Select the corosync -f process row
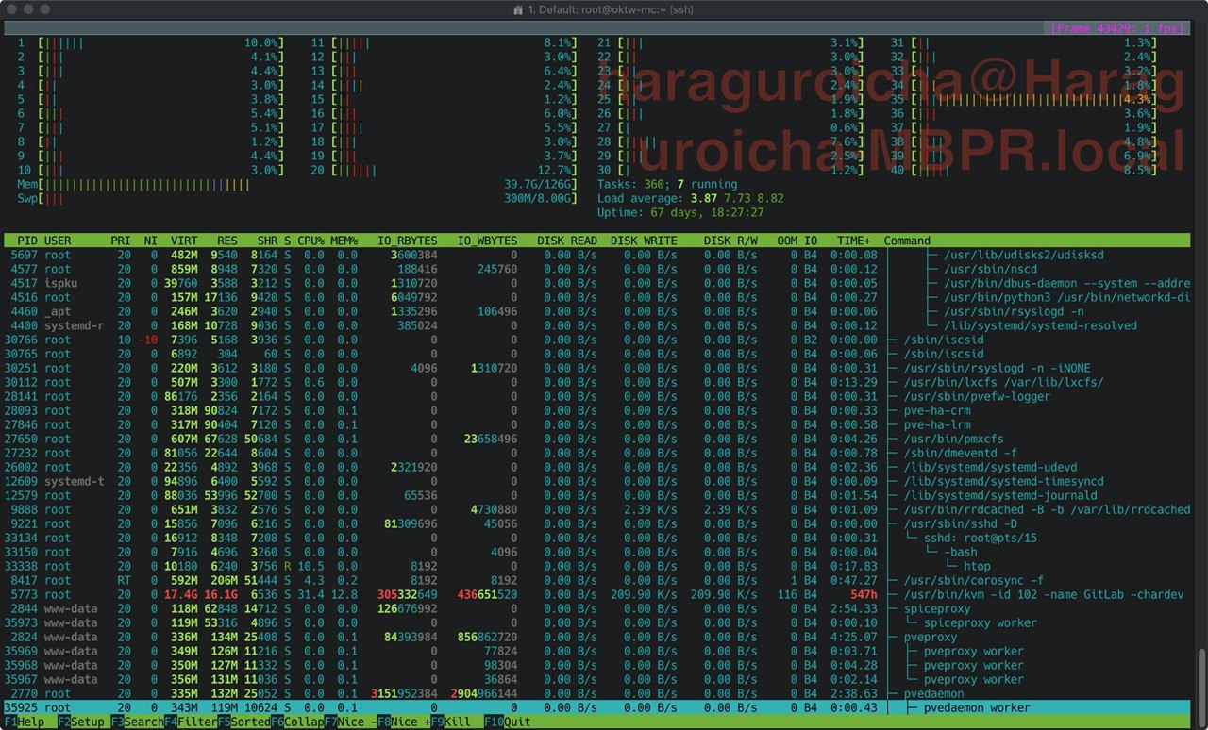 [597, 580]
